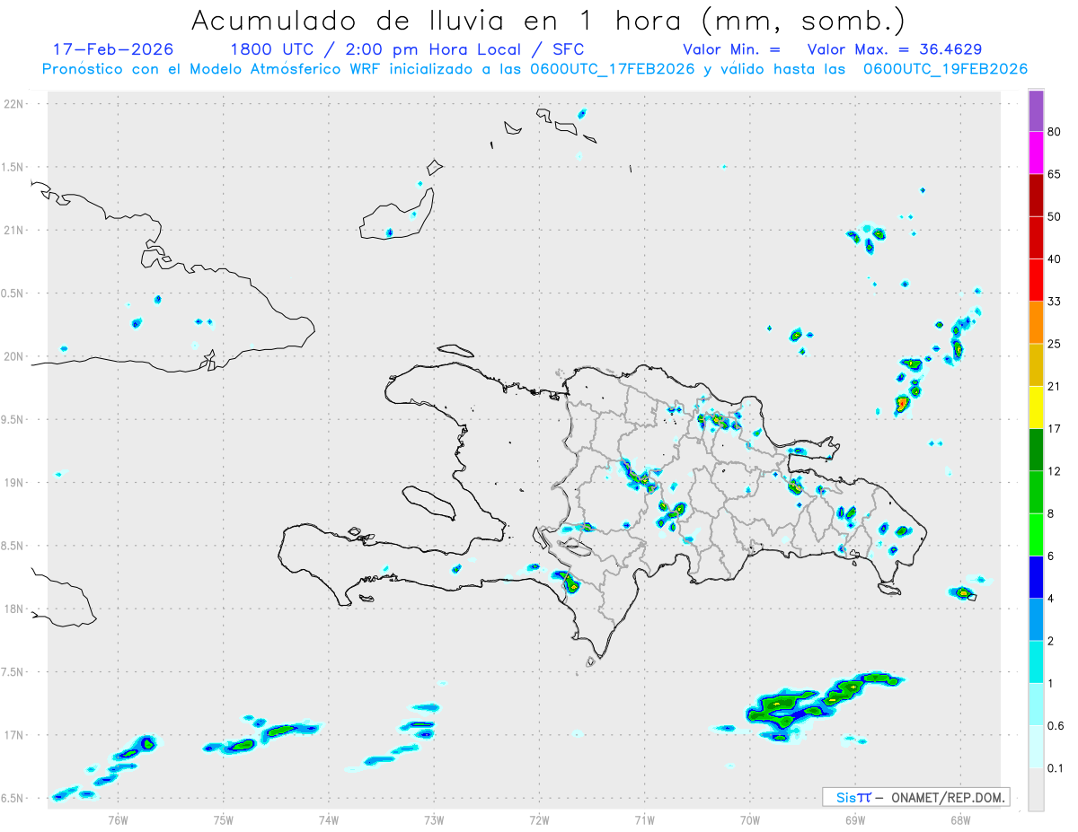Click the latitude label '17N'

[x=14, y=735]
